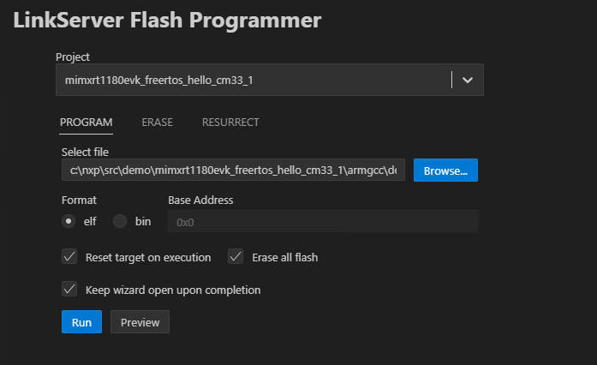Click the Select file path field
Image resolution: width=597 pixels, height=365 pixels.
click(233, 171)
